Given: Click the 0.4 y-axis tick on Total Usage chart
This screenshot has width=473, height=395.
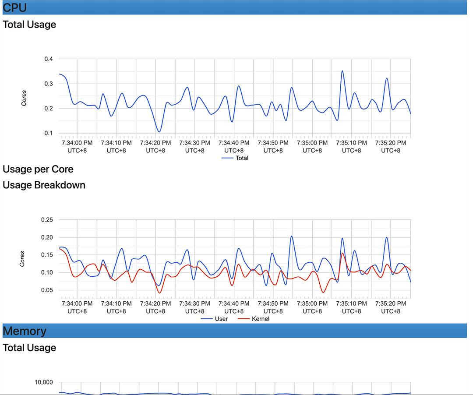Looking at the screenshot, I should (x=48, y=59).
